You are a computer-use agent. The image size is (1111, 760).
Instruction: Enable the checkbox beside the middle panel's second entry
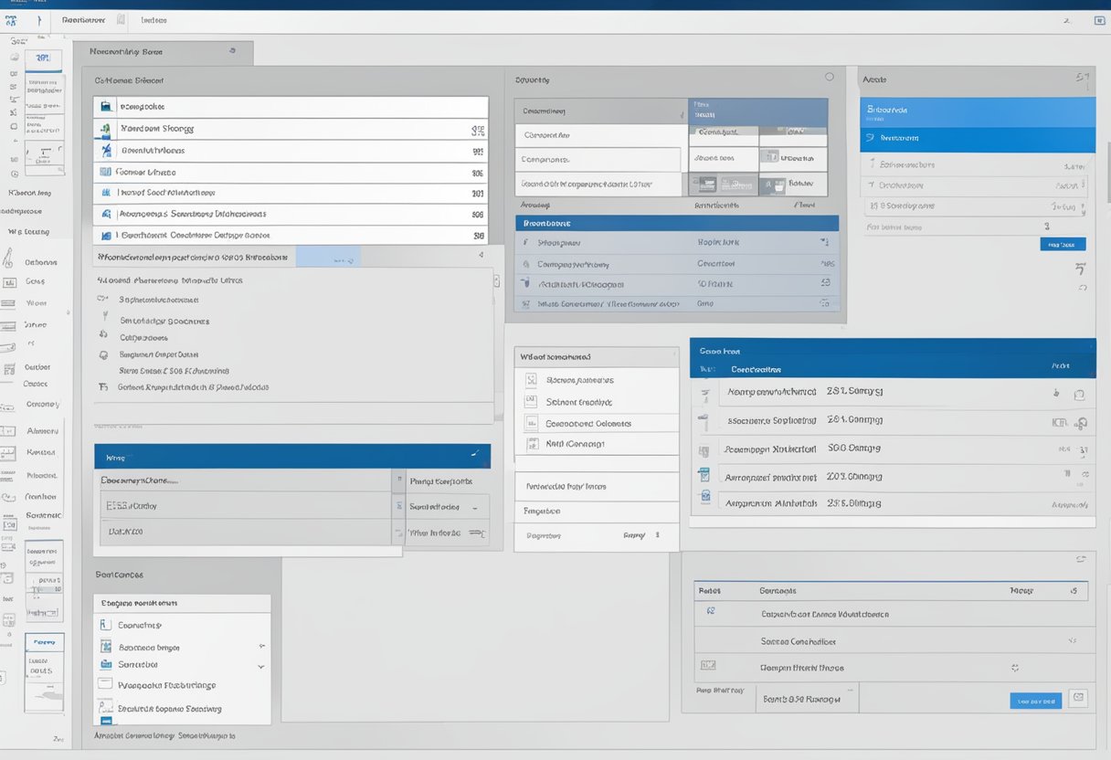pos(533,402)
